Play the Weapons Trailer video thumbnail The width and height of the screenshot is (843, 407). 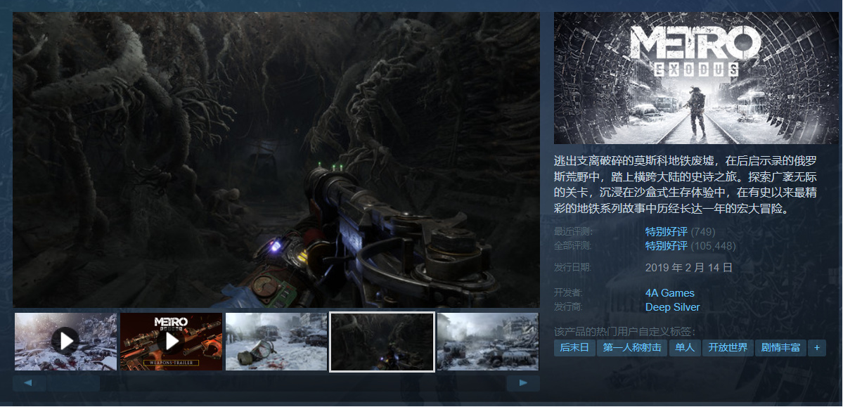[171, 342]
